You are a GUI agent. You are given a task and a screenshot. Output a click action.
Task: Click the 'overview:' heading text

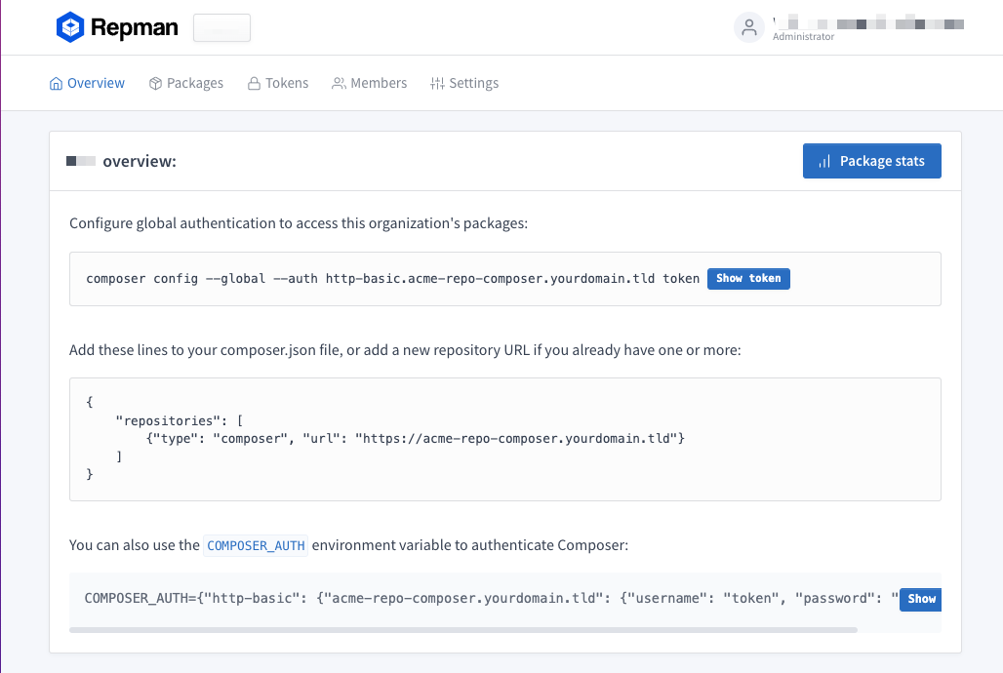[x=140, y=161]
